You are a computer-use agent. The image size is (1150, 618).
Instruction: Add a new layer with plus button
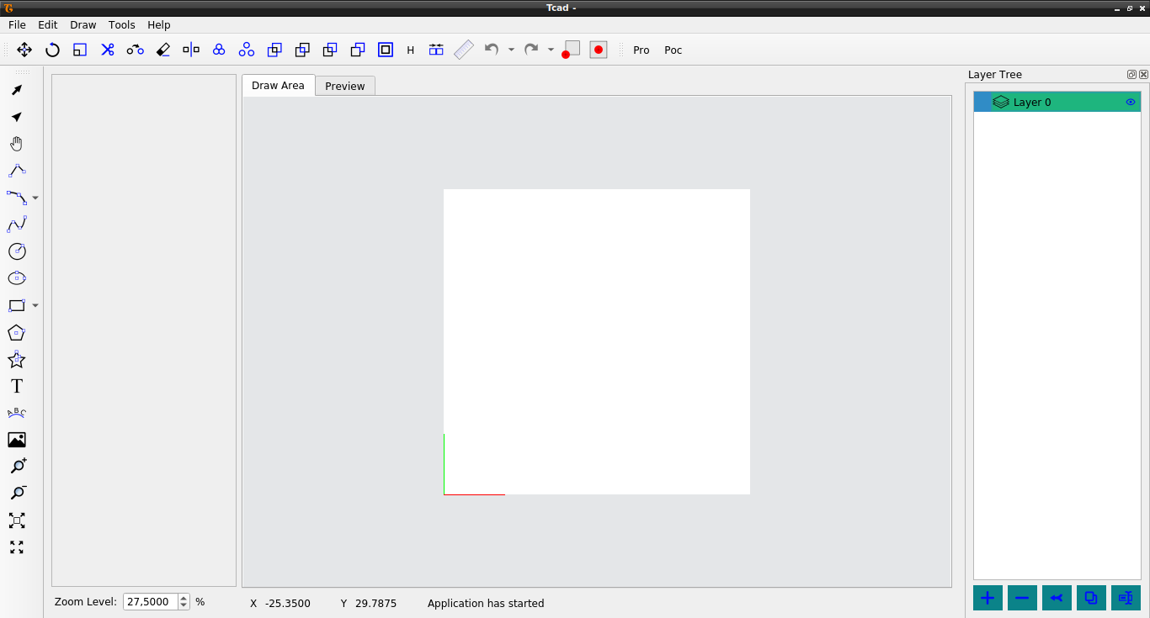click(x=988, y=598)
